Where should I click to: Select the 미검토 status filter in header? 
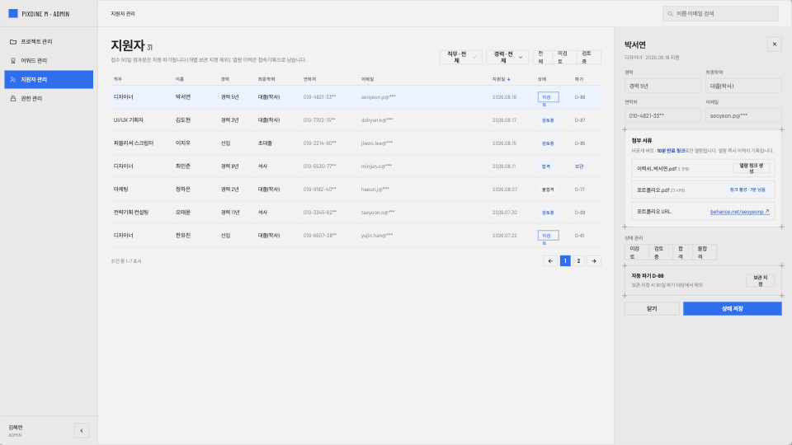(x=563, y=57)
